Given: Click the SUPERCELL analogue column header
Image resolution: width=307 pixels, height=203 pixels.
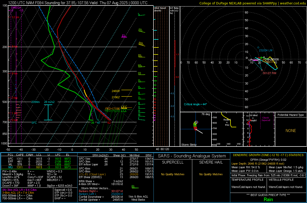Looking at the screenshot, I should (x=173, y=162).
